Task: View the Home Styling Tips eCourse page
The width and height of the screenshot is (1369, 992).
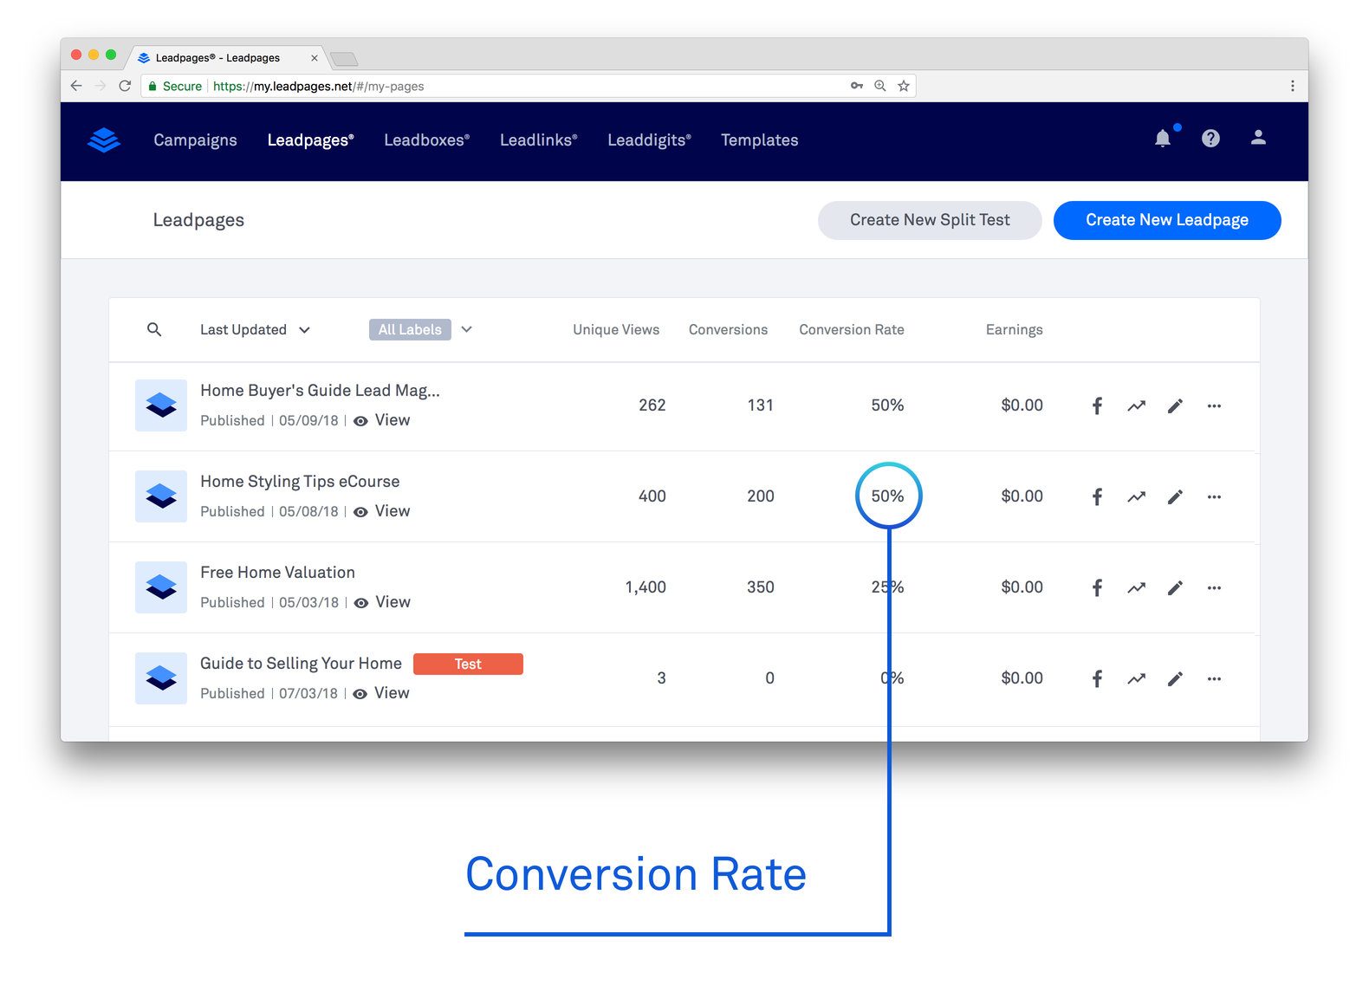Action: [382, 511]
